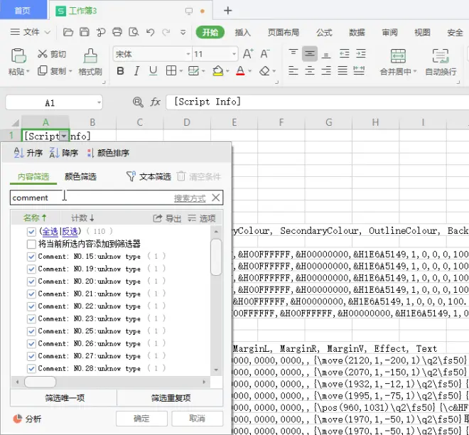Open the search mode link
This screenshot has width=469, height=435.
pyautogui.click(x=190, y=198)
